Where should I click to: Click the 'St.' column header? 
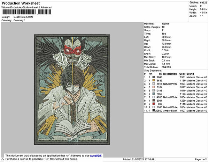[161, 74]
